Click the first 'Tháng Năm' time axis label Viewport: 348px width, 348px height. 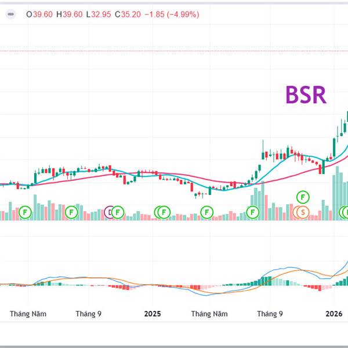tap(28, 314)
